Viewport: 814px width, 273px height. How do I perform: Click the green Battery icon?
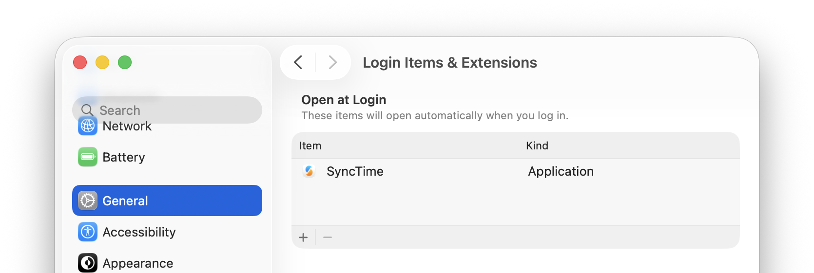[88, 157]
